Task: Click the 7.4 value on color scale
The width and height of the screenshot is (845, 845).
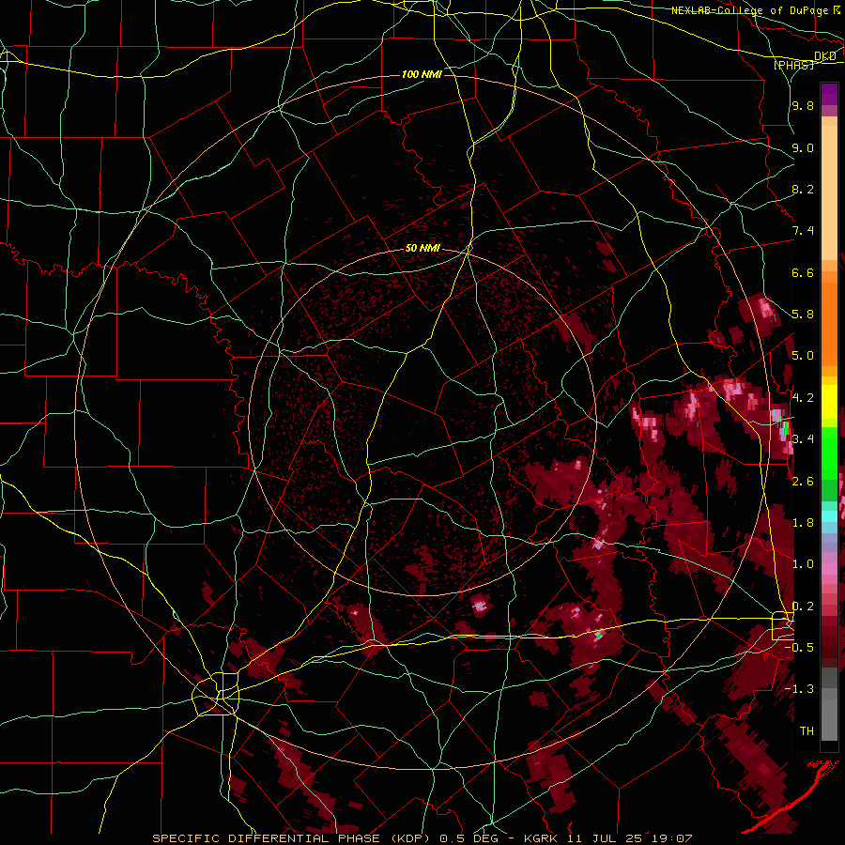Action: [x=803, y=231]
